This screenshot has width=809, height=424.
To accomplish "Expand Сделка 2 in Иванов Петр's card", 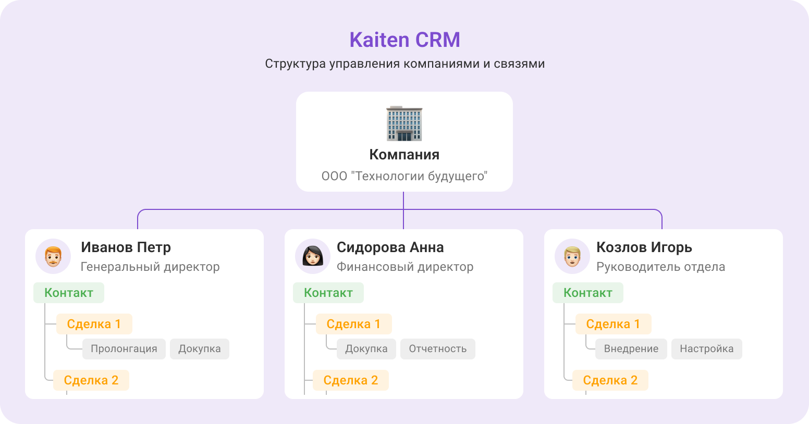I will click(91, 380).
